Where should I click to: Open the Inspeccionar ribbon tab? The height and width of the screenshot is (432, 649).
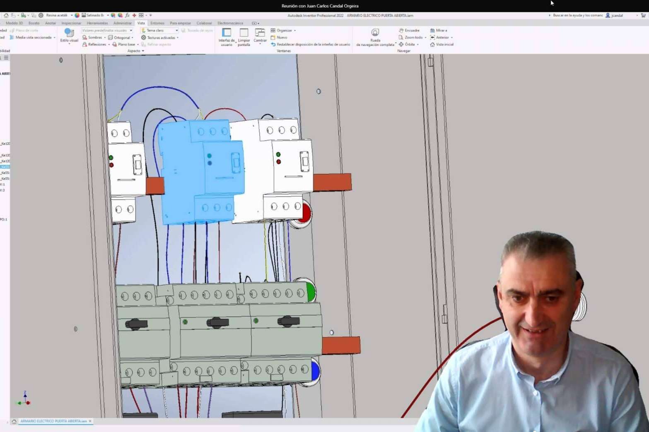(x=71, y=23)
